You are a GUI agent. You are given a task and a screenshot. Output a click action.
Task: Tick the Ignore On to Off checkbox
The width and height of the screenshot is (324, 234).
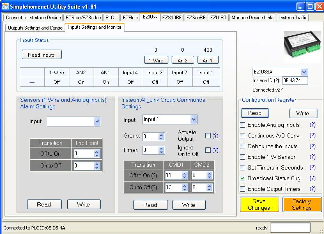pyautogui.click(x=208, y=150)
